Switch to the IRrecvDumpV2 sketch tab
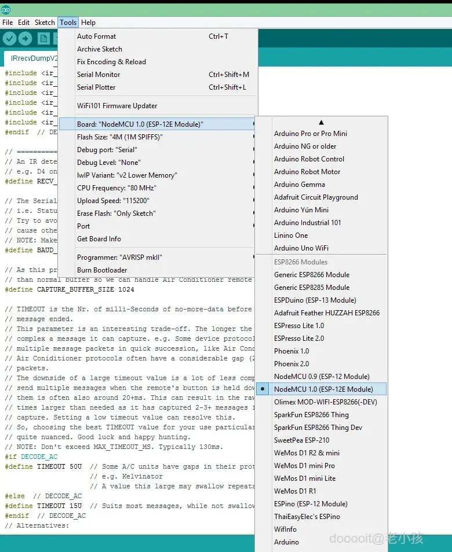This screenshot has height=552, width=452. point(34,58)
